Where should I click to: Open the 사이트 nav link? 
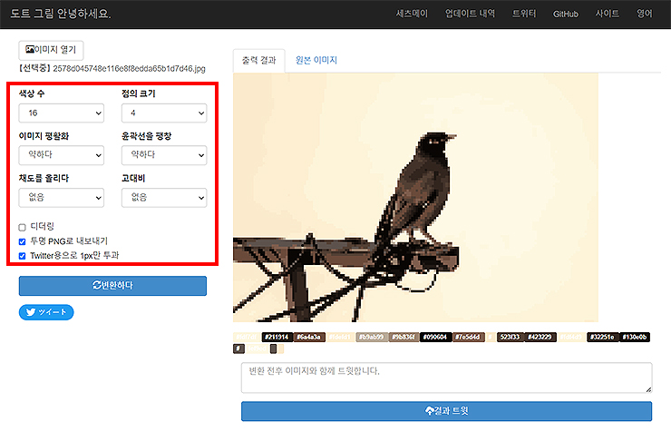607,14
